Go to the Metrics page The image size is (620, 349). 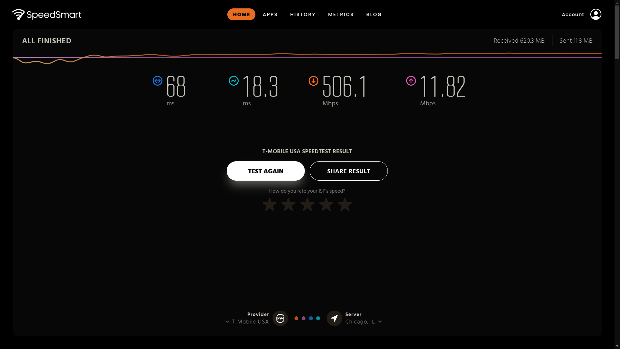[341, 15]
